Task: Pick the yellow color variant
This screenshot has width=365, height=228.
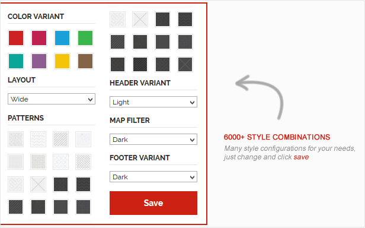Action: coord(62,61)
